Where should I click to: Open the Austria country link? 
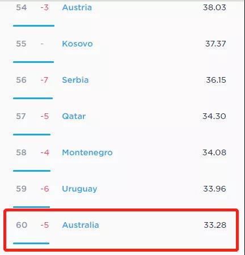[77, 7]
